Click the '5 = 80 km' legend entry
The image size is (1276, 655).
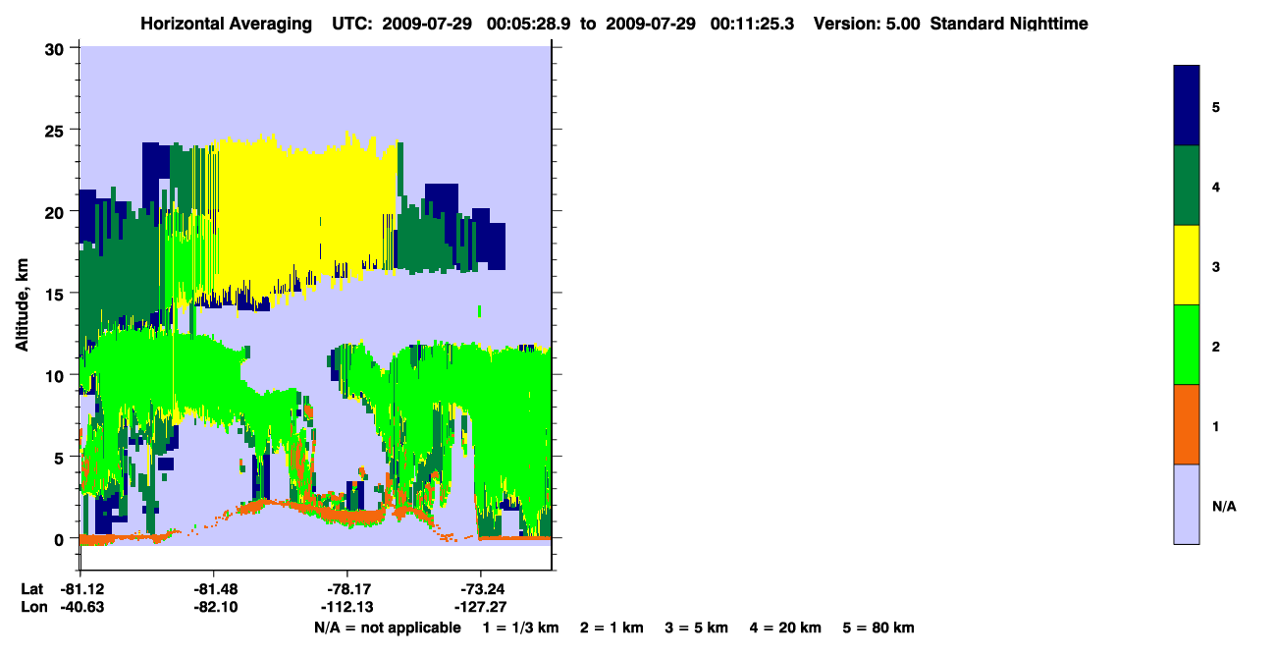pyautogui.click(x=878, y=628)
